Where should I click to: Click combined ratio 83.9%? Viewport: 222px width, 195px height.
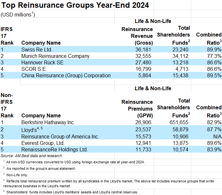click(214, 150)
